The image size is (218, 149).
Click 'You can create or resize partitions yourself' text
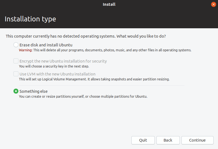83,96
